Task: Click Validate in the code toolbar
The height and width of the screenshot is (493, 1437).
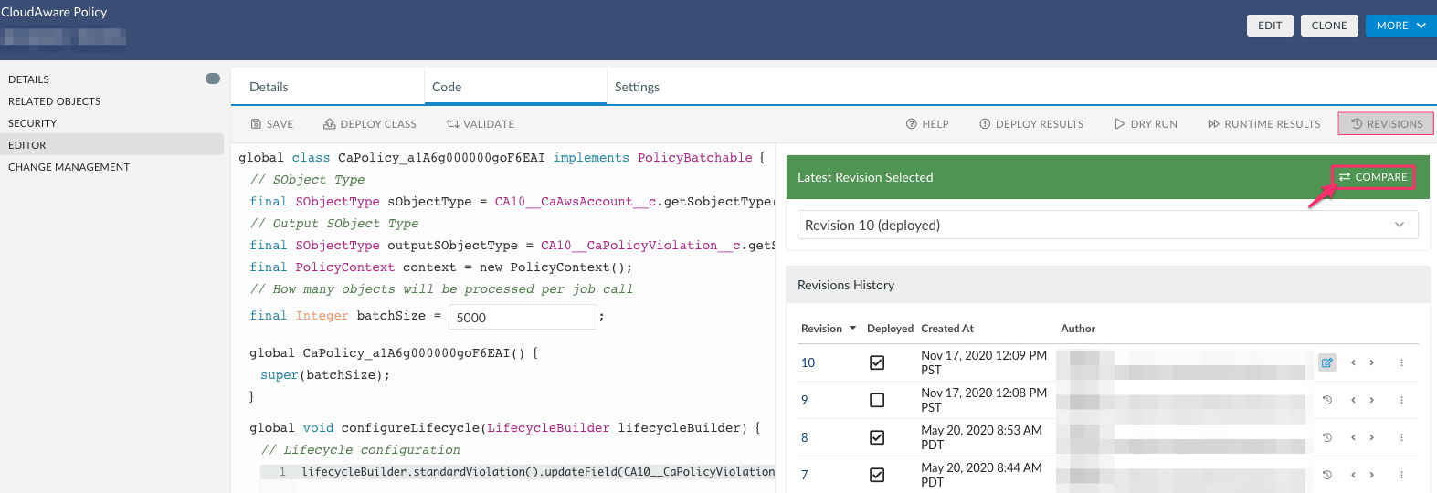Action: (x=480, y=124)
